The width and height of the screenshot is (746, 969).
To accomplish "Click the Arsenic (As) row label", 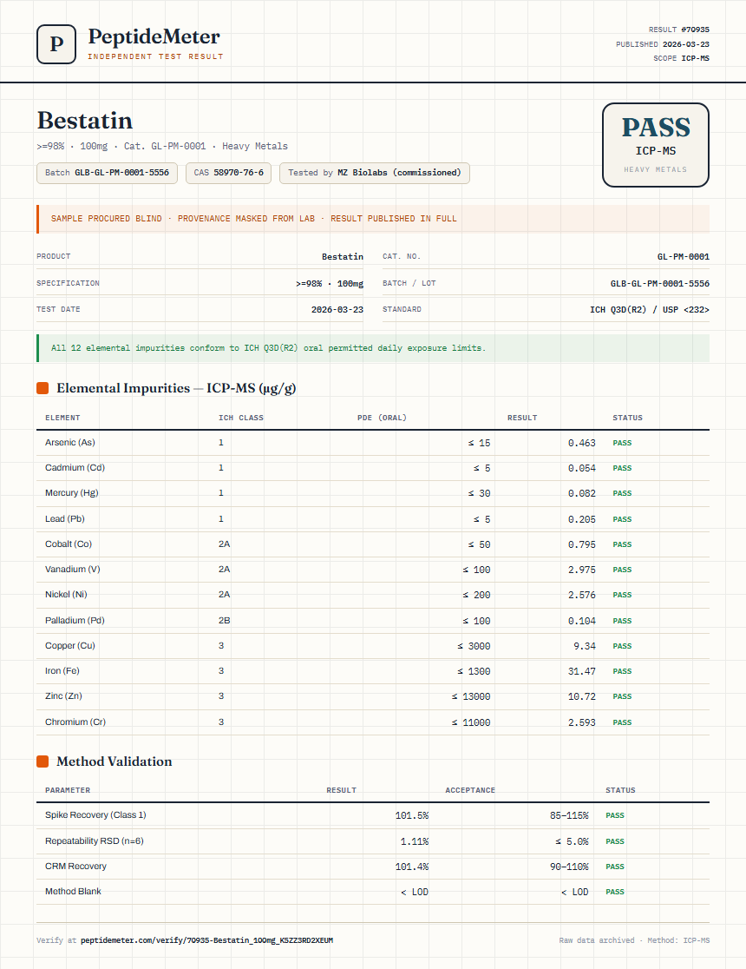I will tap(69, 443).
